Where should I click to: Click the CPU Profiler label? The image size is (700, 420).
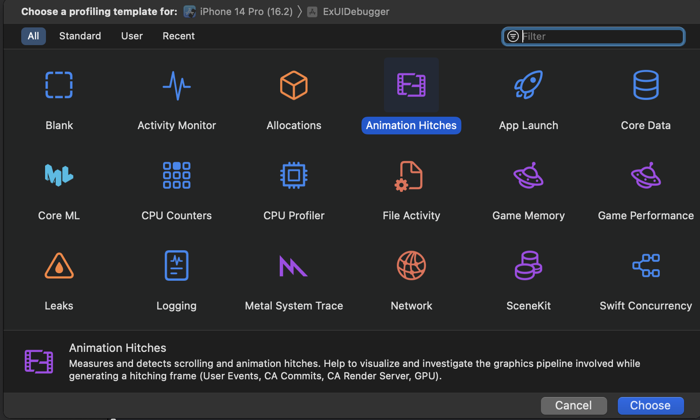pos(294,216)
